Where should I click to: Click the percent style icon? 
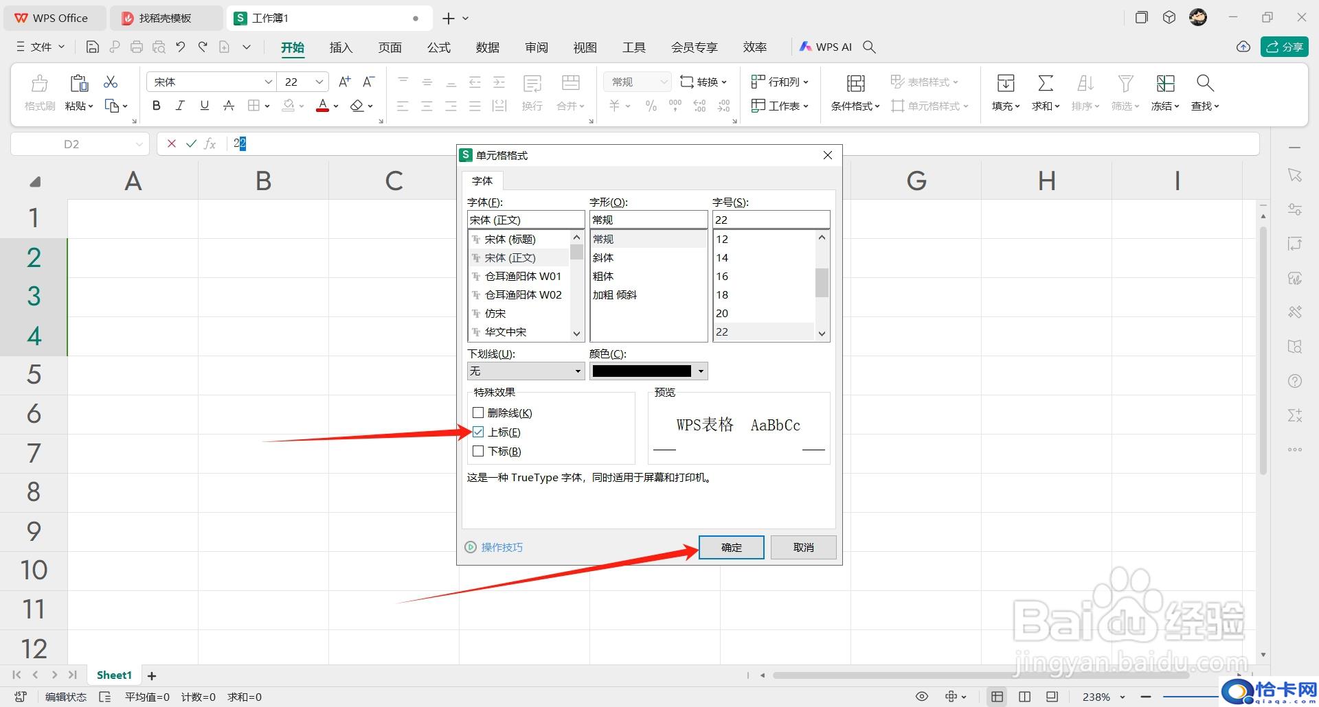(x=651, y=106)
